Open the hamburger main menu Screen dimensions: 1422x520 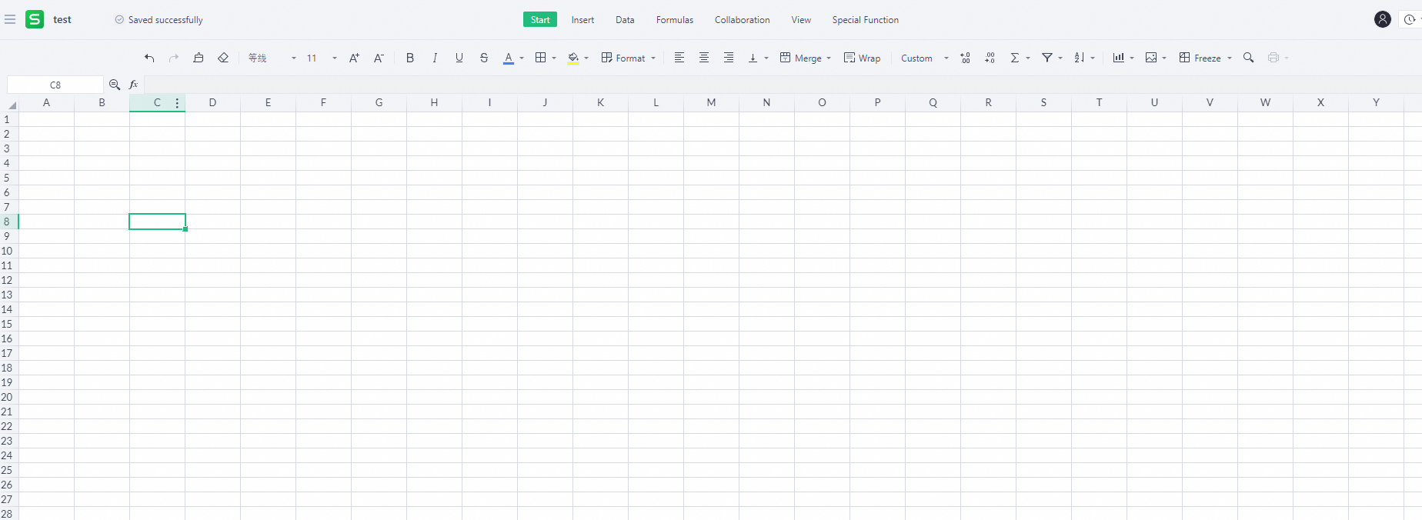click(x=10, y=19)
